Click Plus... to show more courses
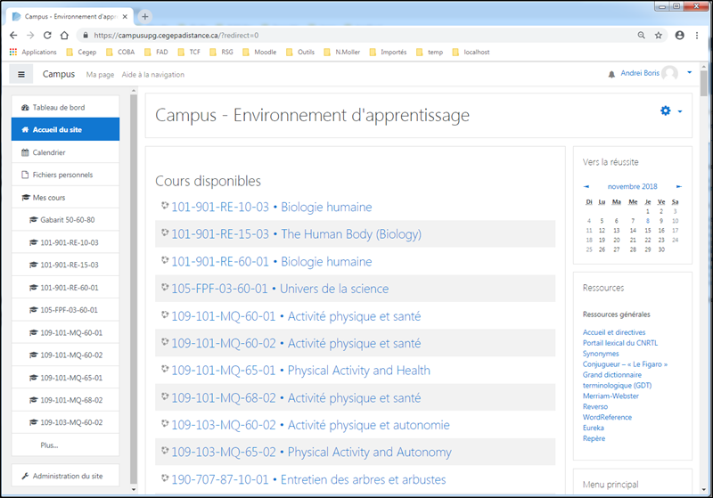This screenshot has width=713, height=498. pyautogui.click(x=49, y=445)
